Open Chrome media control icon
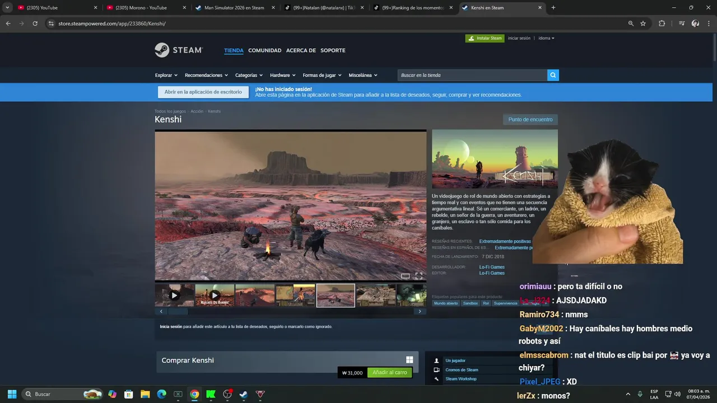 point(682,24)
